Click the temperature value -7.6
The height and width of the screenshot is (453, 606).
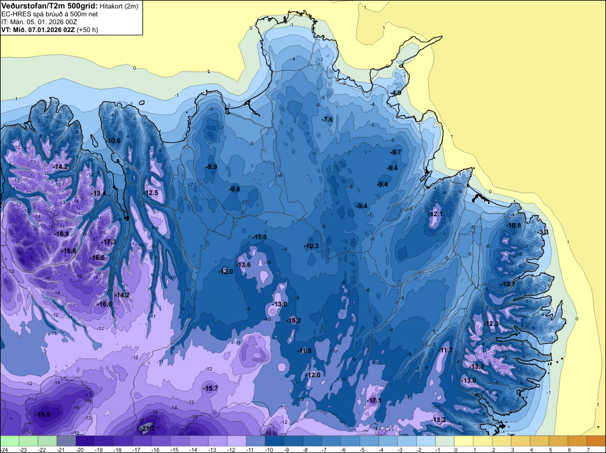(327, 119)
